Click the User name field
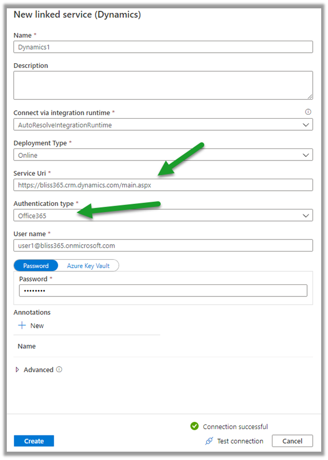Image resolution: width=328 pixels, height=460 pixels. click(163, 245)
